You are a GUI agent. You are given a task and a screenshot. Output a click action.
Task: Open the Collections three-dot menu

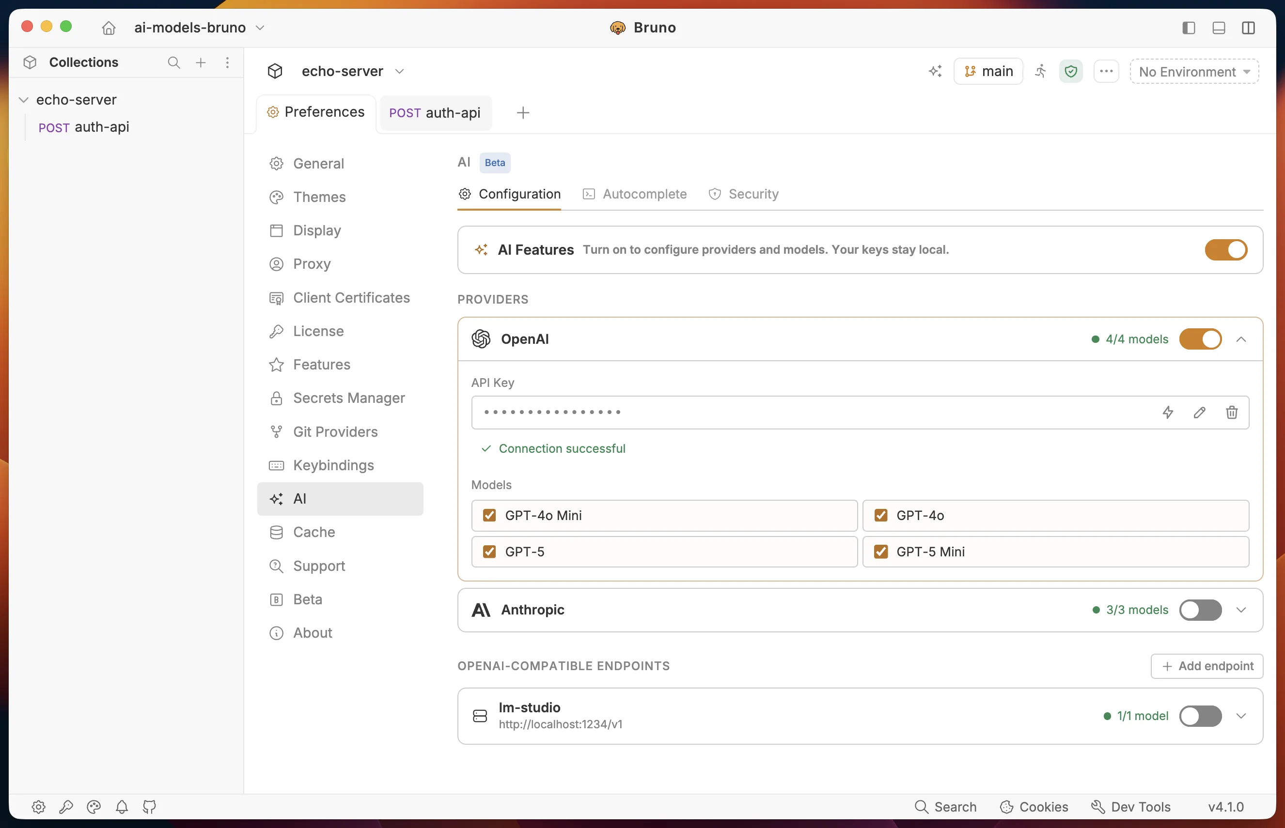point(228,62)
